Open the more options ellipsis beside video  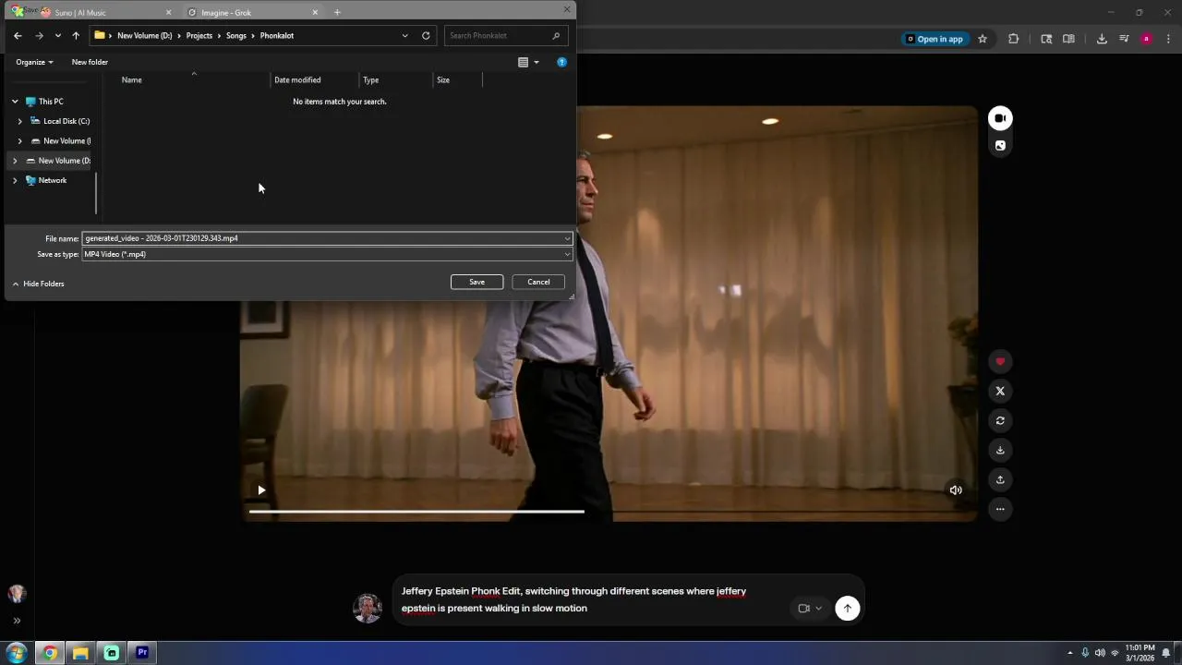(1000, 509)
